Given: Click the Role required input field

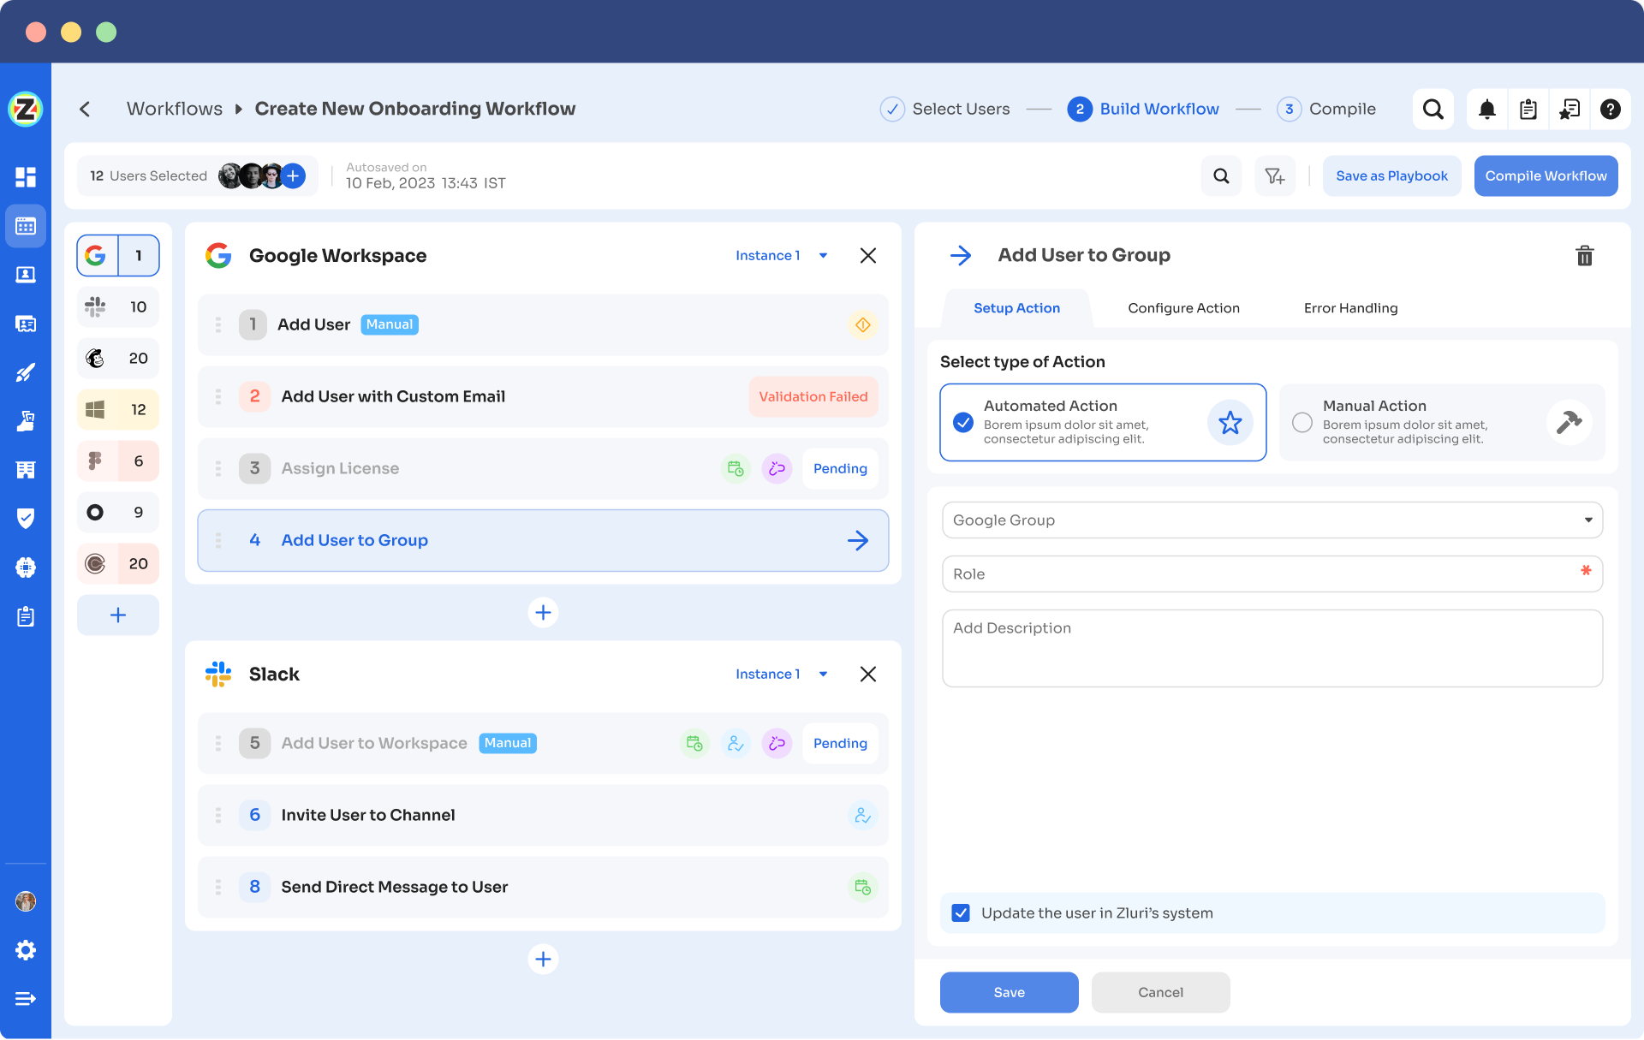Looking at the screenshot, I should coord(1272,573).
